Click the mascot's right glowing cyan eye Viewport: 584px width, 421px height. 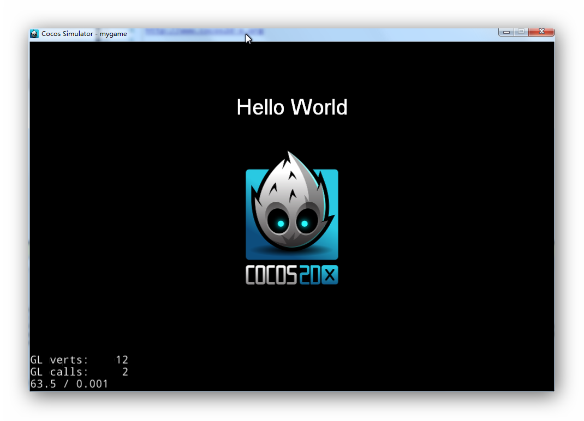(x=305, y=224)
